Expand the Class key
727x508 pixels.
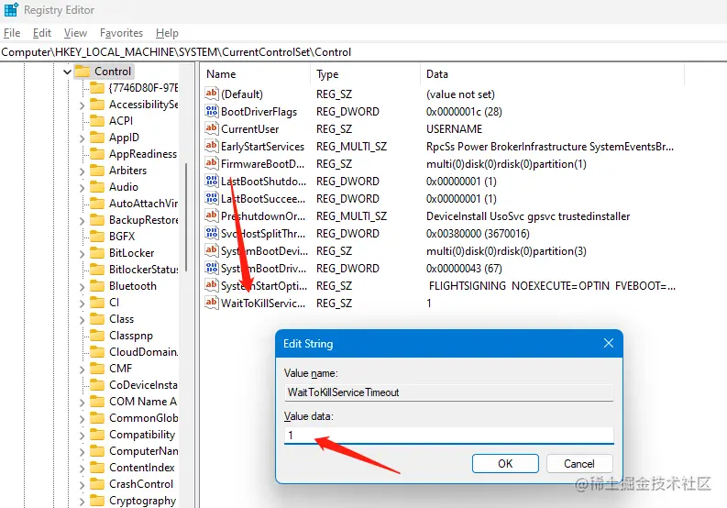(83, 320)
